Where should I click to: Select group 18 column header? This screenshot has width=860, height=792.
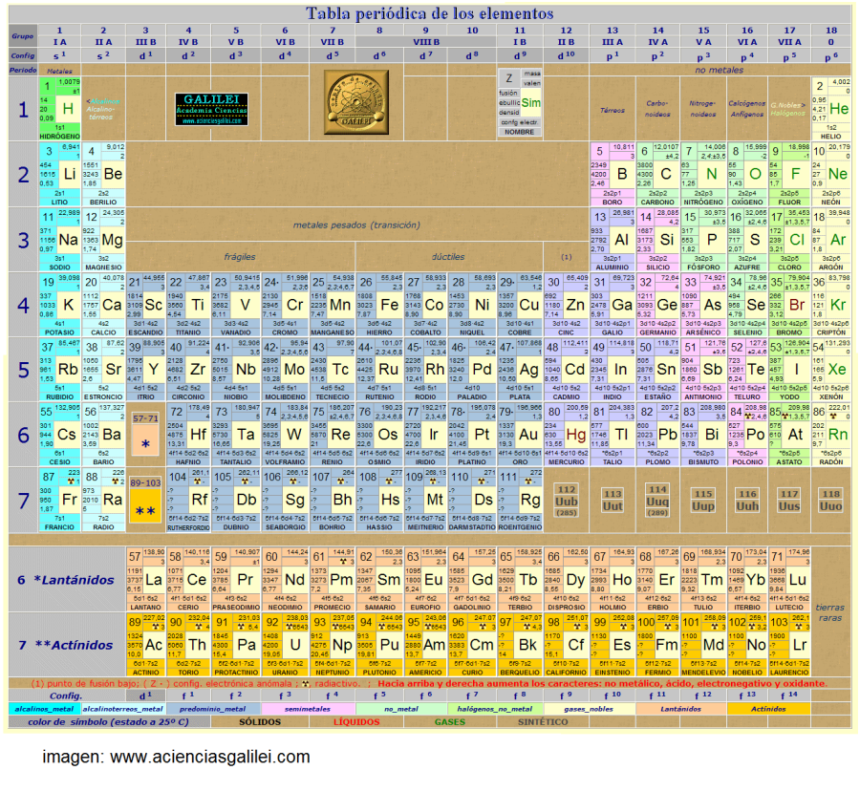click(x=830, y=36)
